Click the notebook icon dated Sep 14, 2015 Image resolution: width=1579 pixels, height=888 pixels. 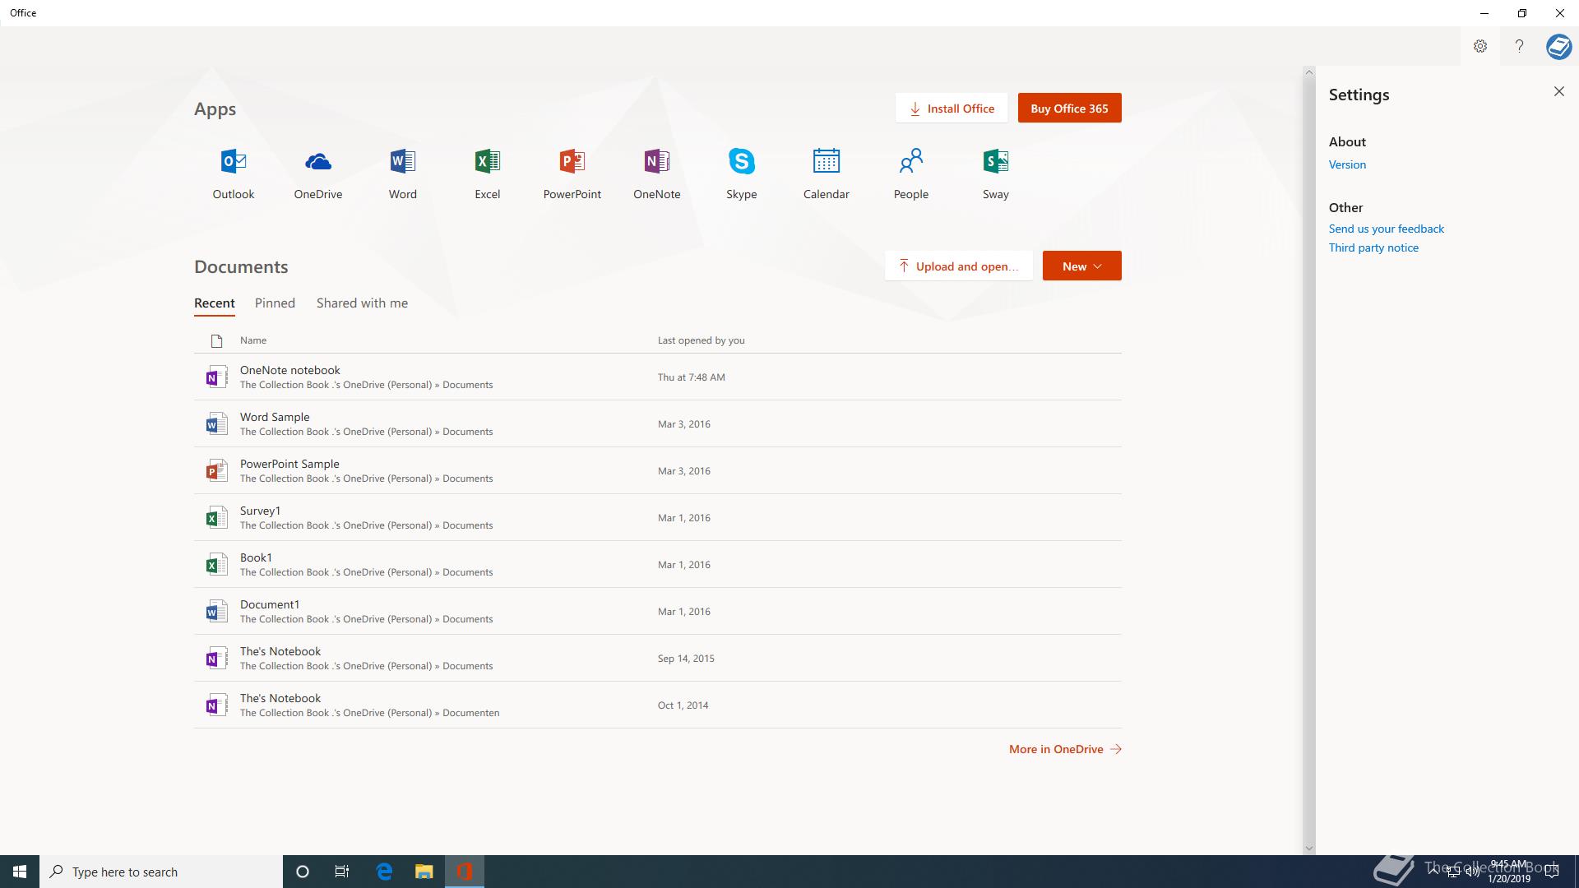pos(216,658)
